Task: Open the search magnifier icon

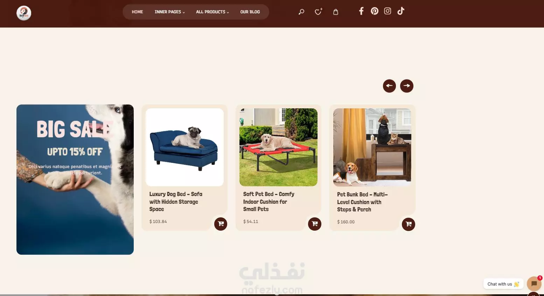Action: point(301,12)
